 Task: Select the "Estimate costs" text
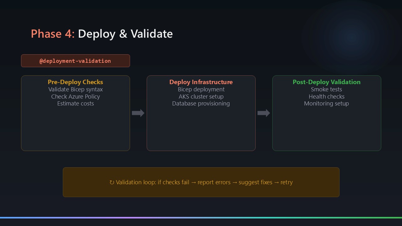tap(75, 104)
